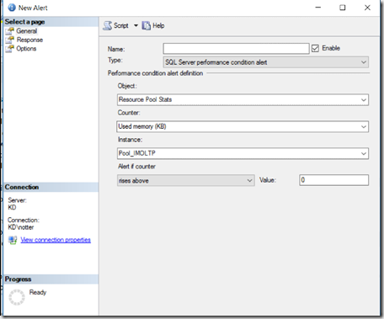The image size is (384, 319).
Task: Select the Response page
Action: tap(29, 40)
